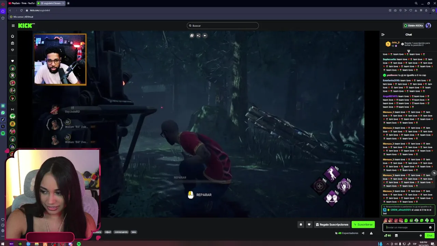Select the Home icon in the Kick sidebar

pos(13,36)
